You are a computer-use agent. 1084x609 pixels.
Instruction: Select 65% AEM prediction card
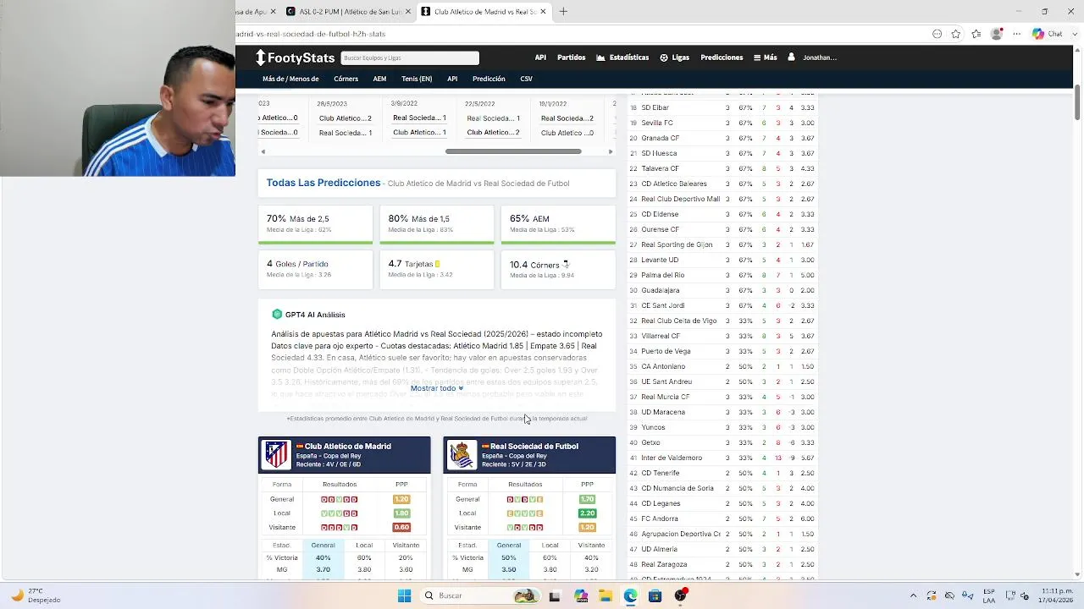(558, 224)
